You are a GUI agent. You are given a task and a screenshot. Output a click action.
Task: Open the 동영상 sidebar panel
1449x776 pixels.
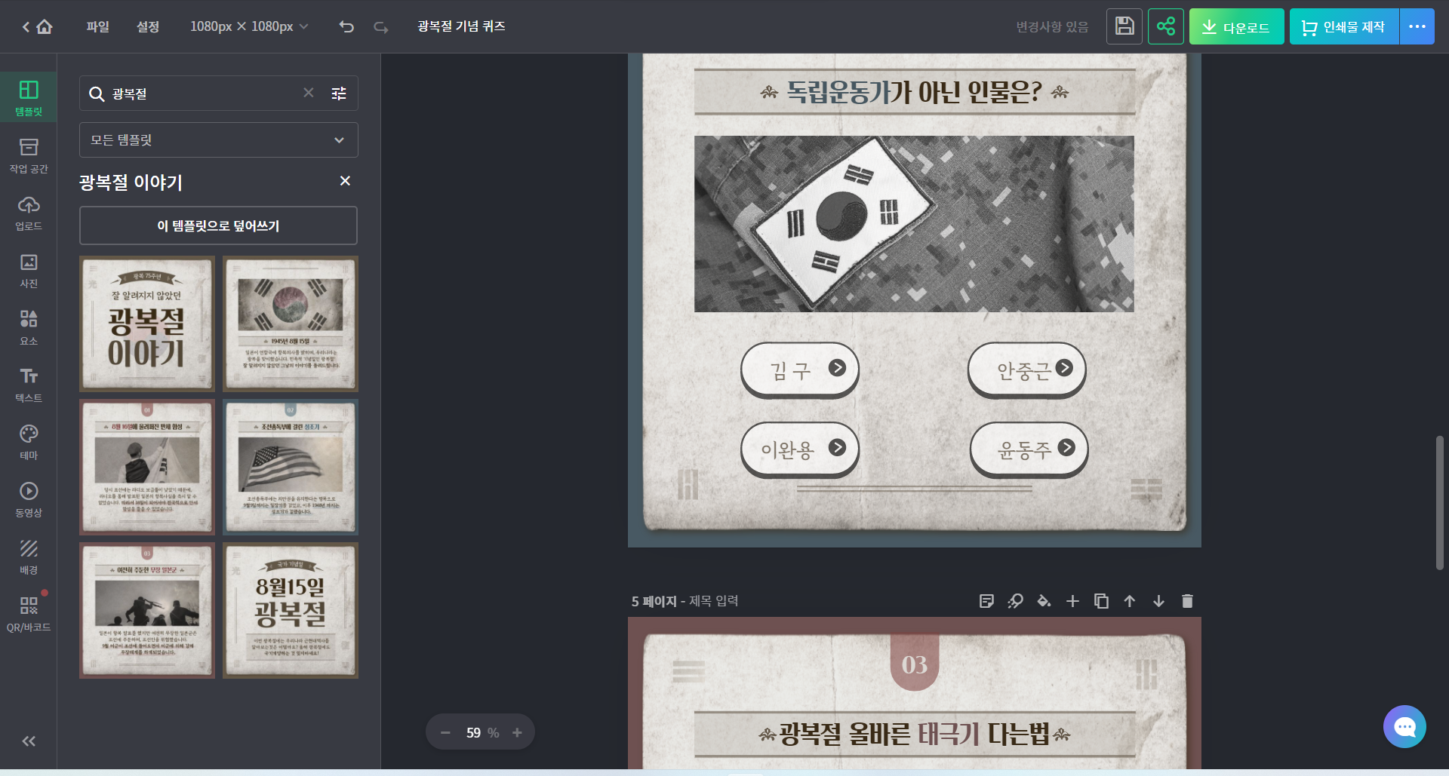[x=29, y=499]
